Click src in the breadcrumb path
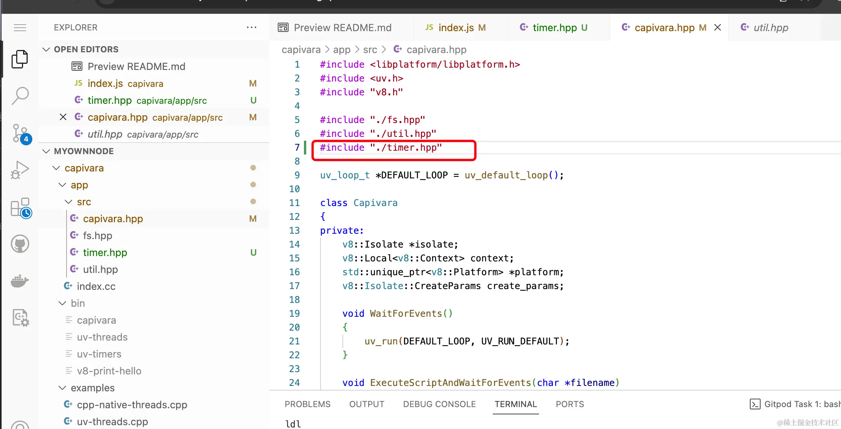Image resolution: width=841 pixels, height=429 pixels. (x=370, y=50)
